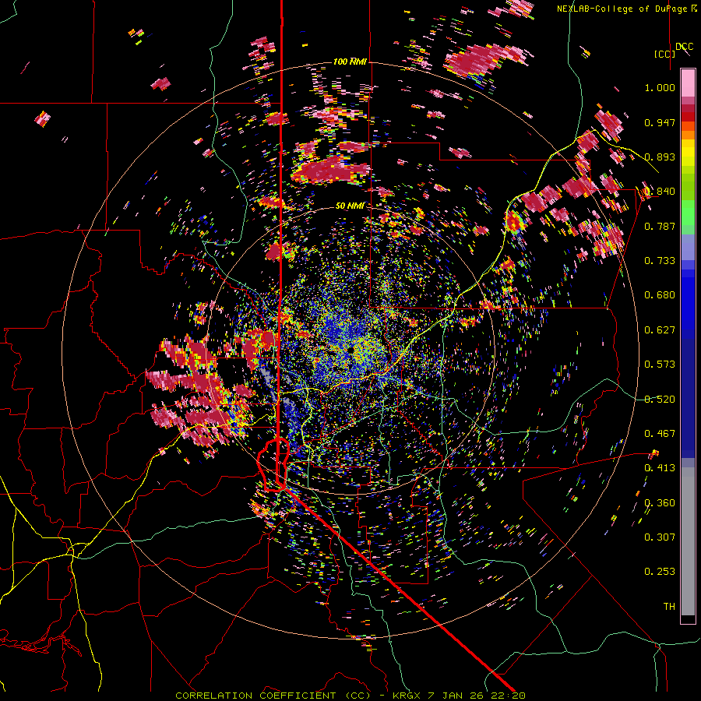
Task: Click the 7 JAN 26 22:20 timestamp
Action: click(477, 696)
